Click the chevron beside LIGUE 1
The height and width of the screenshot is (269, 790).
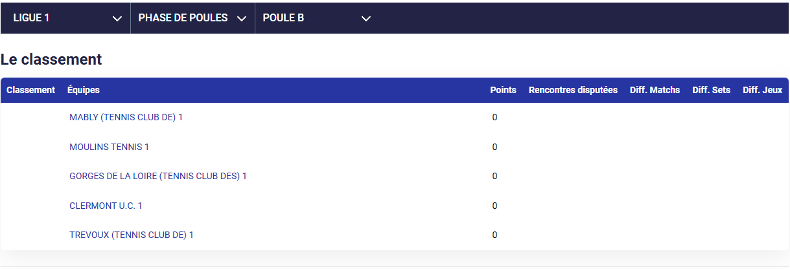[x=117, y=19]
